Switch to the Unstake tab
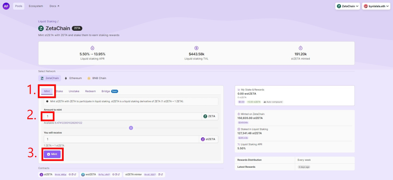The image size is (393, 180). coord(74,91)
